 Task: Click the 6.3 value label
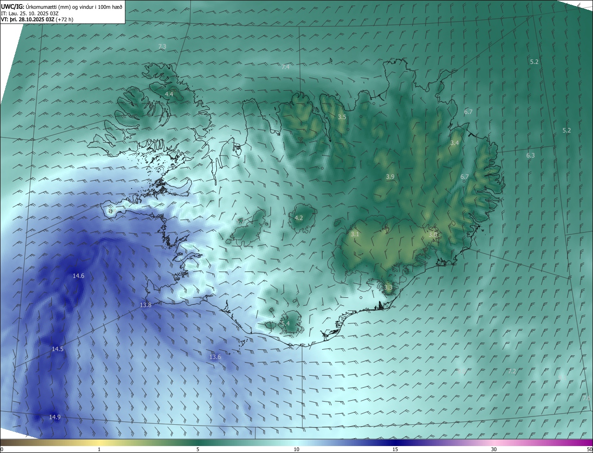point(530,156)
